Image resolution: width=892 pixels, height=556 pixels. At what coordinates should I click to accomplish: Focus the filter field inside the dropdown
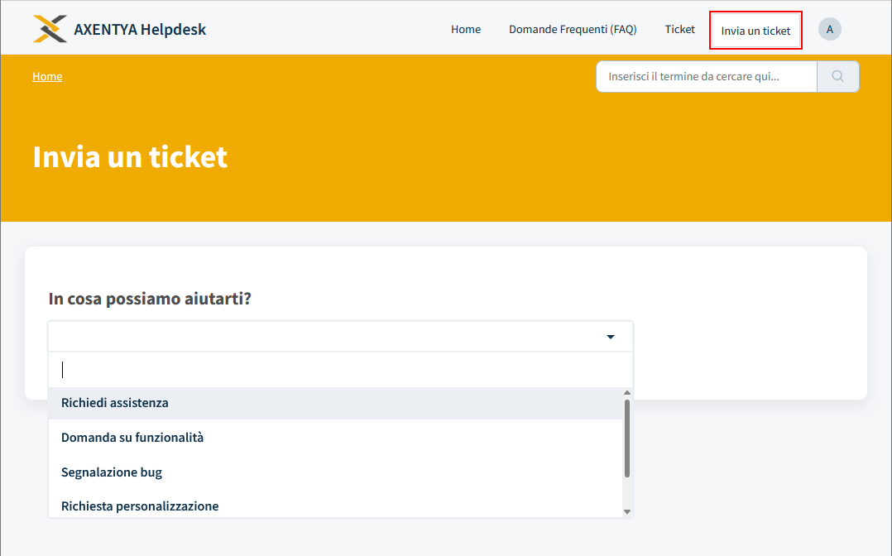click(339, 370)
